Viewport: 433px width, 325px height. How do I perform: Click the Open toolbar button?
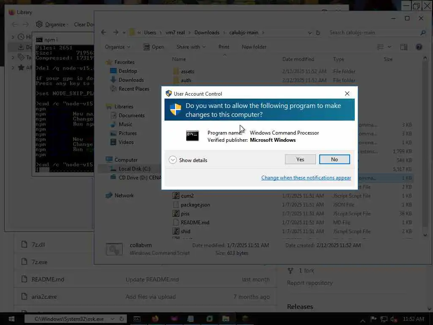[x=154, y=47]
